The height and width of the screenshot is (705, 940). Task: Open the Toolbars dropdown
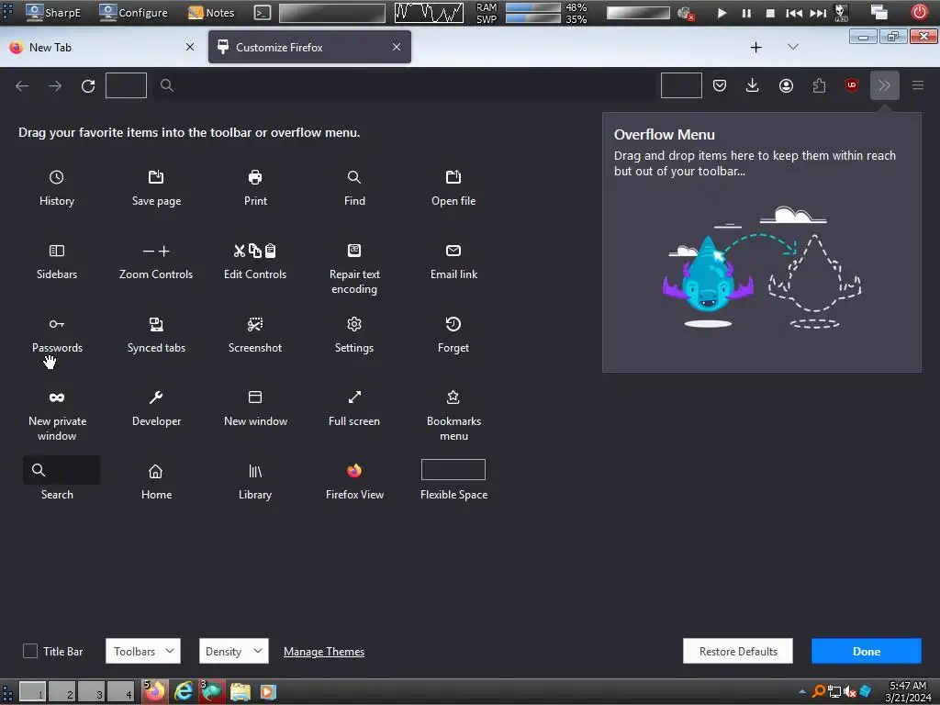142,651
